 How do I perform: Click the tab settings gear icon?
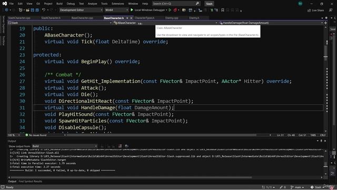pyautogui.click(x=326, y=18)
